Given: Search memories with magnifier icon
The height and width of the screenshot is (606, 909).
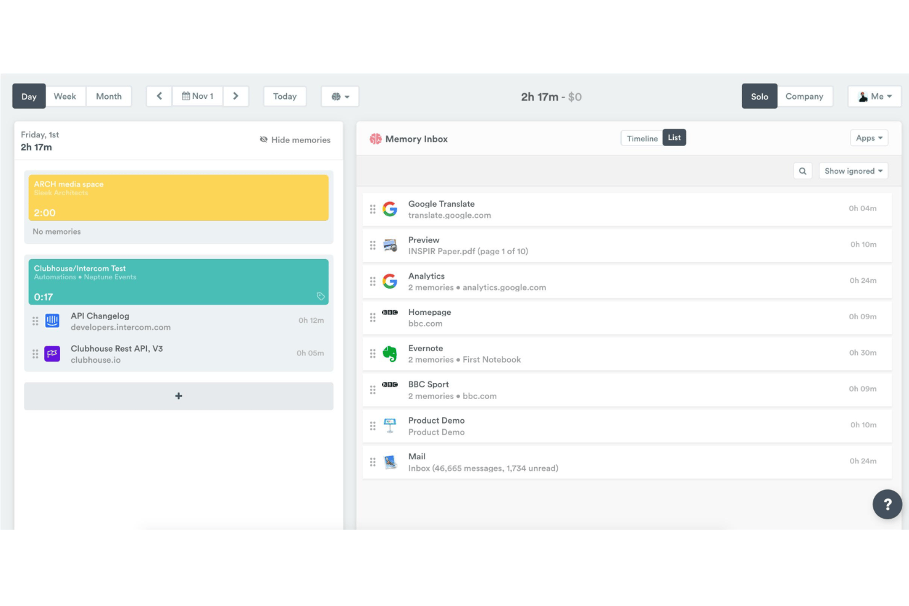Looking at the screenshot, I should click(803, 171).
